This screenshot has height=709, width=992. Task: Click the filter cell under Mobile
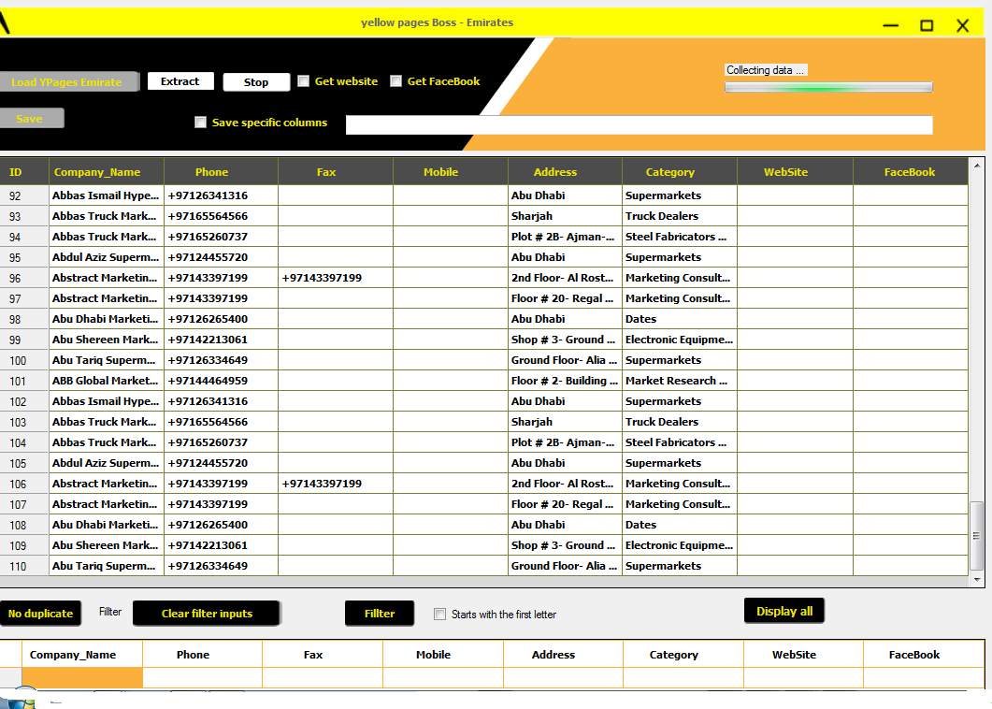(x=443, y=677)
